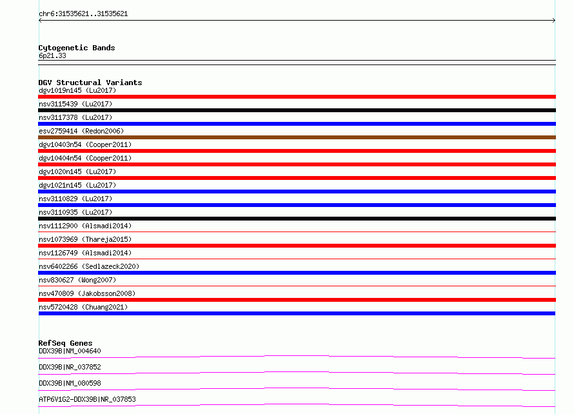Click the blue bar under dgv1021n145

coord(297,192)
